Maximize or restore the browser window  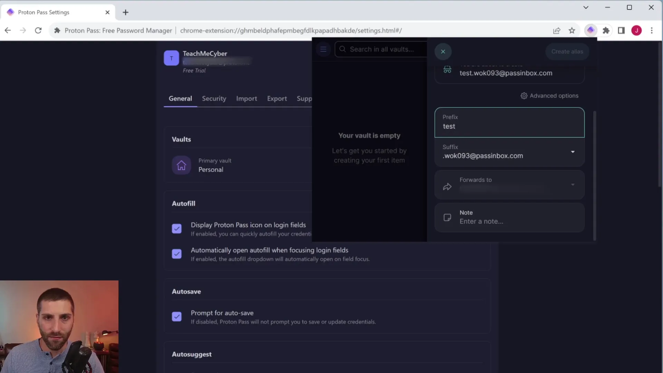point(629,7)
